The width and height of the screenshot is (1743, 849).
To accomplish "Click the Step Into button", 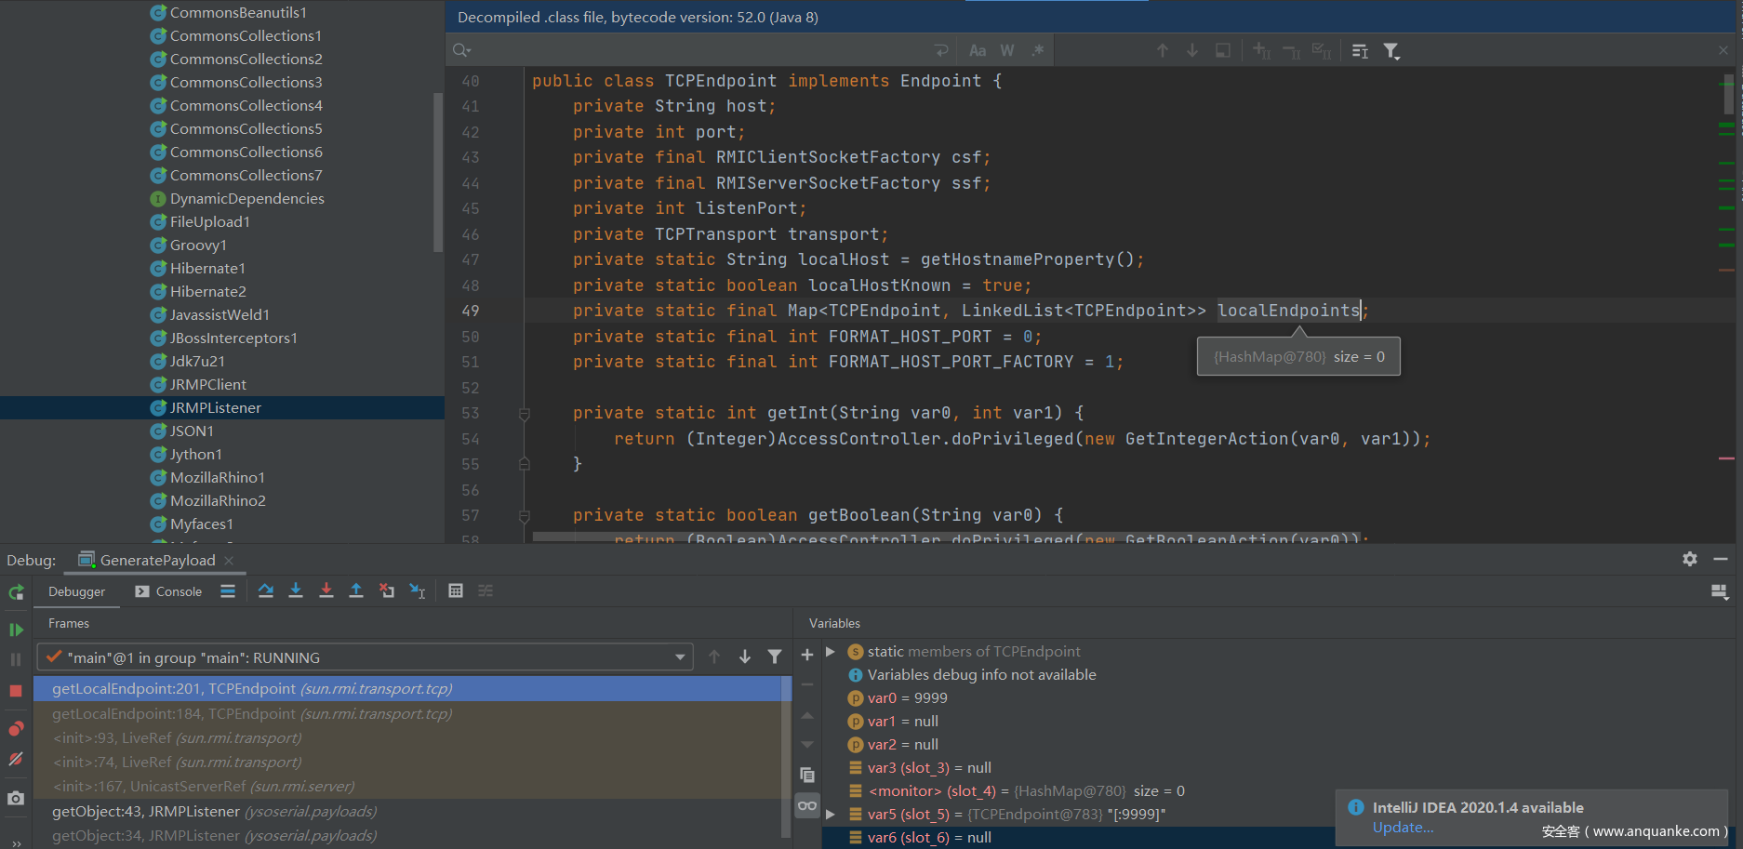I will point(296,591).
